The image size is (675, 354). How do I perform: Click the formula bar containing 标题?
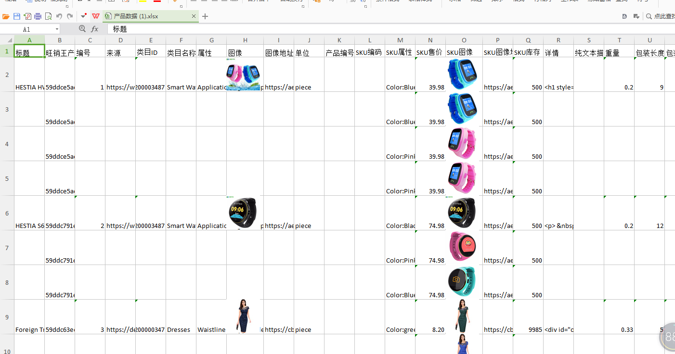[391, 29]
